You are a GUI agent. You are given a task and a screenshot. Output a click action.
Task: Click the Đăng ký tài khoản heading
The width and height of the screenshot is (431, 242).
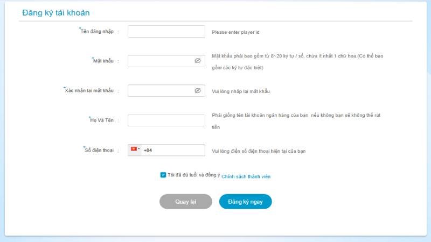tap(56, 12)
